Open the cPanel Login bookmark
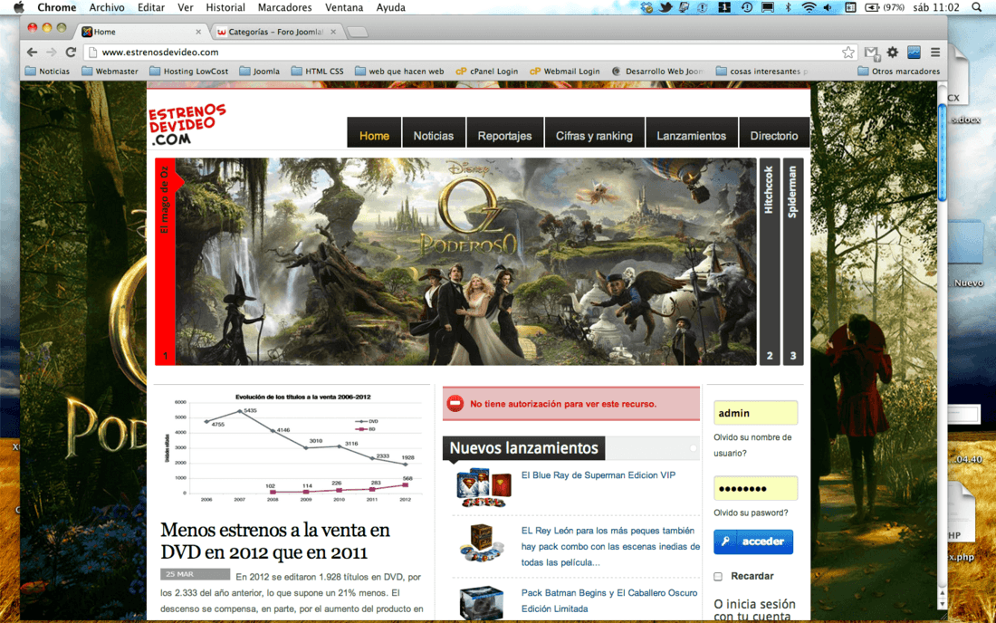 486,72
